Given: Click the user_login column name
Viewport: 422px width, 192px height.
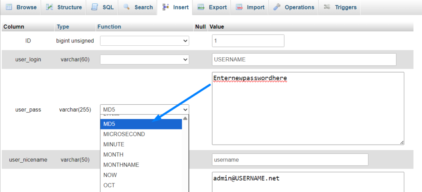Looking at the screenshot, I should pos(28,60).
